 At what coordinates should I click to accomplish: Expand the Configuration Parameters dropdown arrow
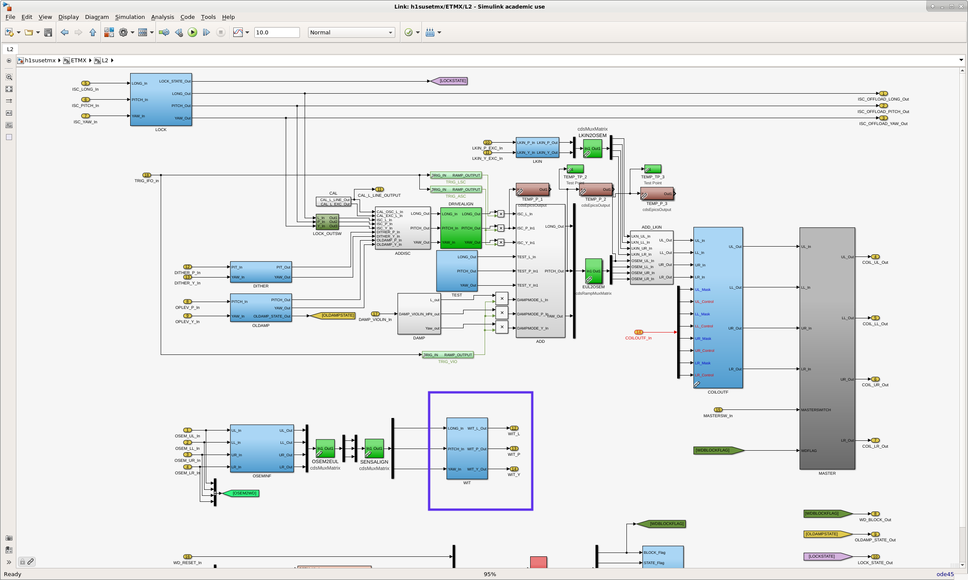[x=132, y=32]
